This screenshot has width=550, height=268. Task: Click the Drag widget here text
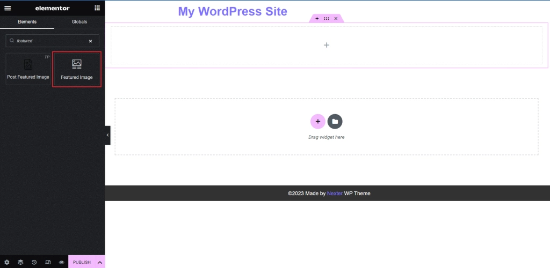327,137
